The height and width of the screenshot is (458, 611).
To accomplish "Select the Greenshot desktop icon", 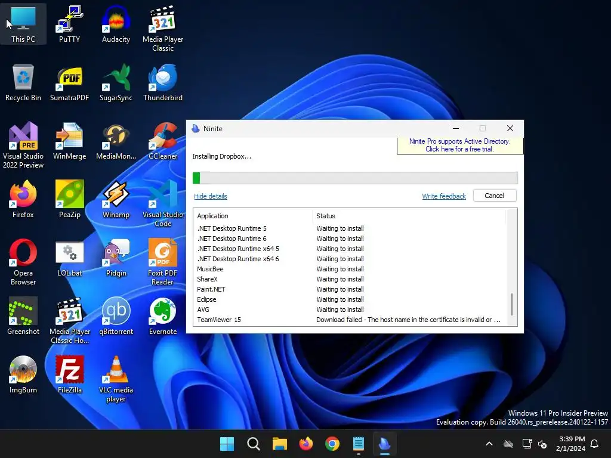I will point(23,316).
